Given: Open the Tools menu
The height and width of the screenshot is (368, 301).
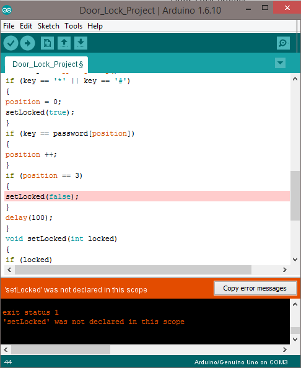Looking at the screenshot, I should (74, 26).
